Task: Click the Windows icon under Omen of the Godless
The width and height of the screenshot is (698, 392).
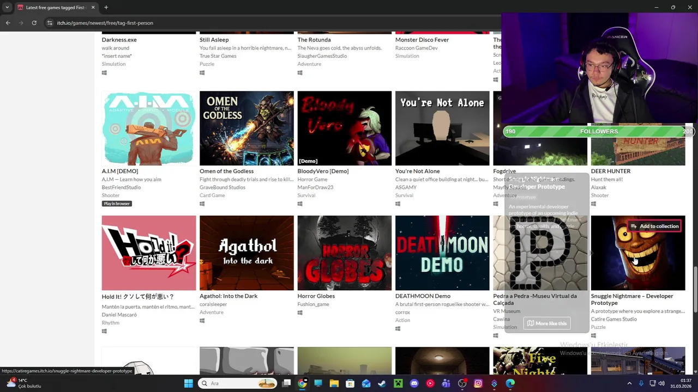Action: [202, 204]
